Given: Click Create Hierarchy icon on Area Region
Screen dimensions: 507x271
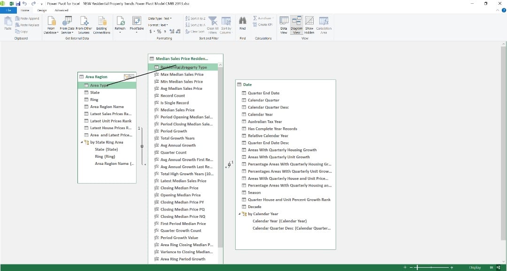Looking at the screenshot, I should point(126,77).
